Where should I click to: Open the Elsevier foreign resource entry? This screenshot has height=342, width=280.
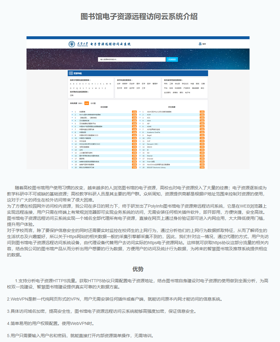point(150,156)
